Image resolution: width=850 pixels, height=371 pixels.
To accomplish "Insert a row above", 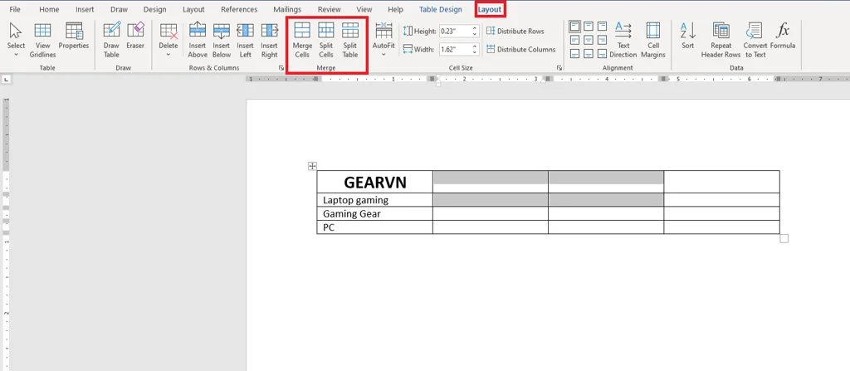I will point(198,40).
